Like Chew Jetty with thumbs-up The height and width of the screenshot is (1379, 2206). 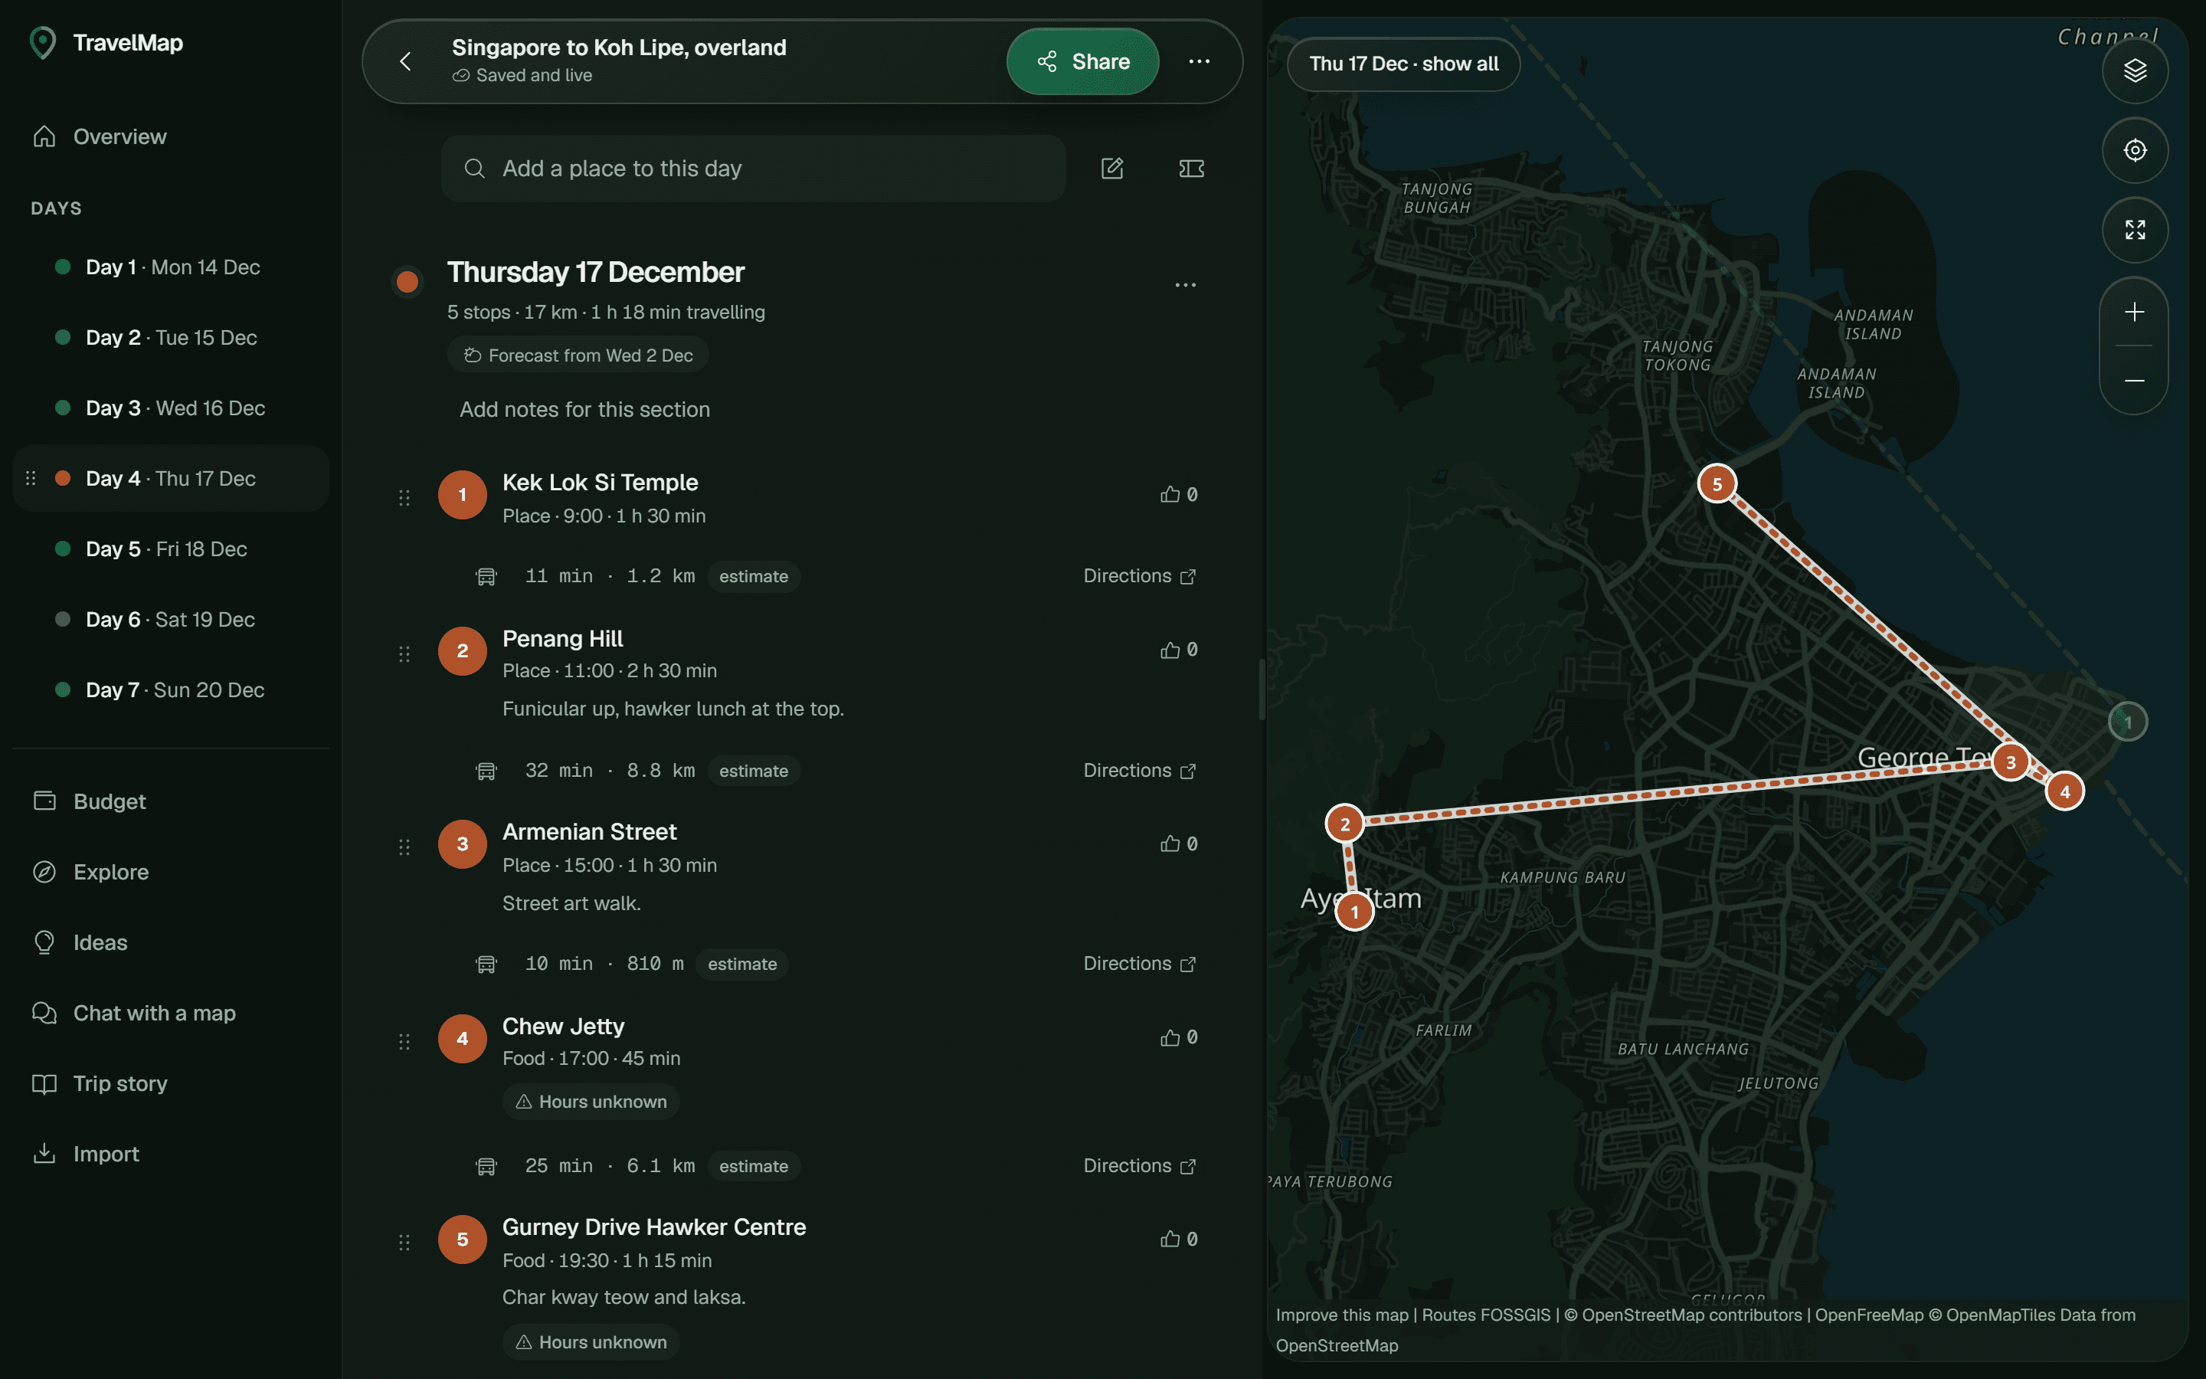click(x=1178, y=1037)
